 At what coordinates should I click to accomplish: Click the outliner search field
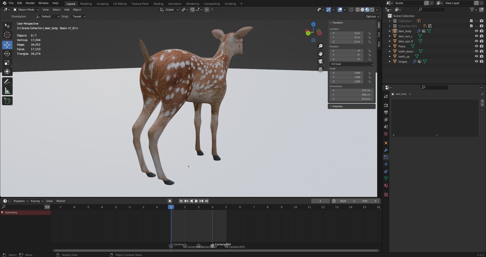click(431, 10)
